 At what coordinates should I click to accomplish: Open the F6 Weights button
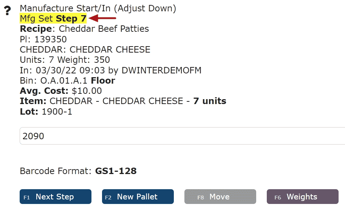click(x=303, y=196)
